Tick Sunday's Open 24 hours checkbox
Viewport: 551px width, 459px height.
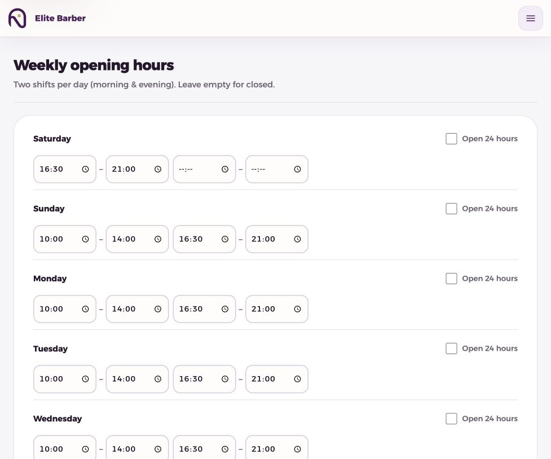tap(451, 209)
